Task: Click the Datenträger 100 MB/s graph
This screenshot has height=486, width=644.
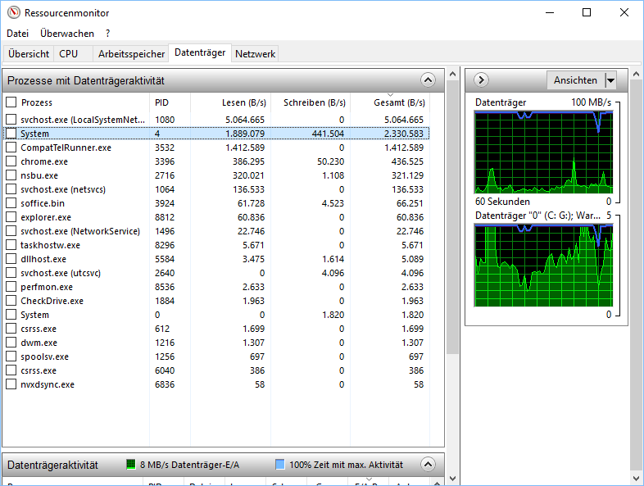Action: tap(543, 152)
